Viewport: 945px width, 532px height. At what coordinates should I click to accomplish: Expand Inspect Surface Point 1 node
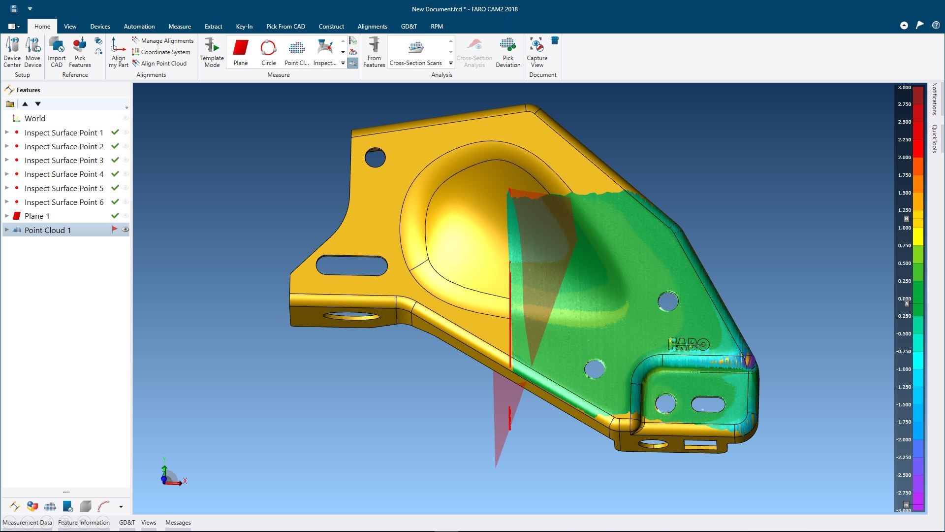[x=7, y=133]
